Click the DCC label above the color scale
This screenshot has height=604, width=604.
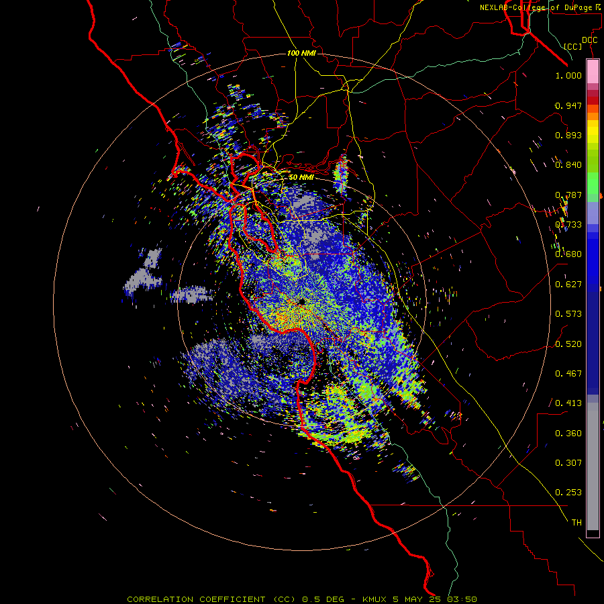click(x=589, y=40)
